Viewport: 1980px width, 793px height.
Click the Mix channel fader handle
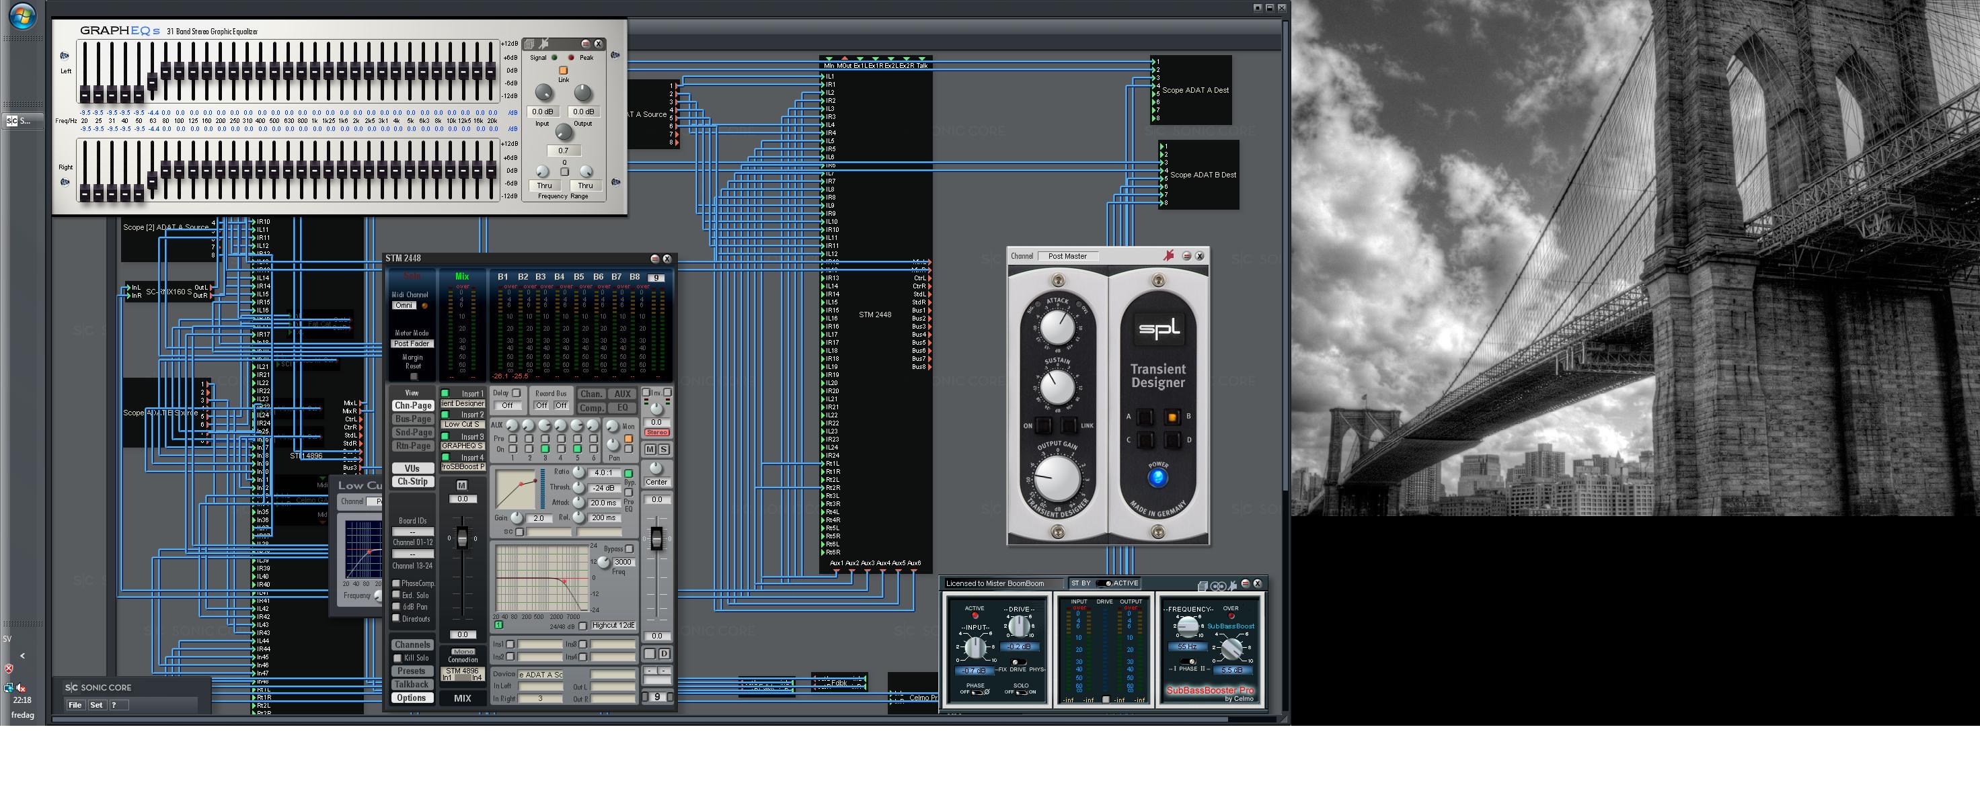point(462,538)
